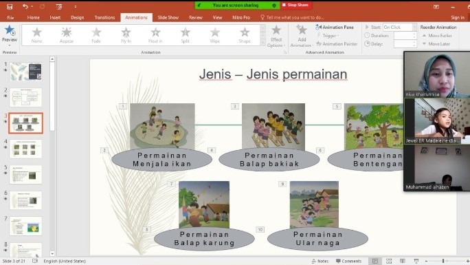Open the Animation Pane
470x265 pixels.
pyautogui.click(x=335, y=27)
